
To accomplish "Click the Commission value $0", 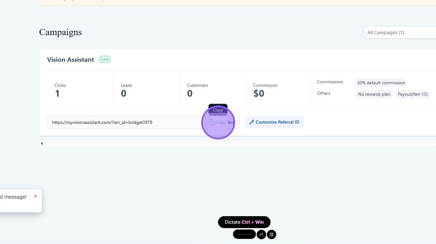I will pyautogui.click(x=259, y=93).
